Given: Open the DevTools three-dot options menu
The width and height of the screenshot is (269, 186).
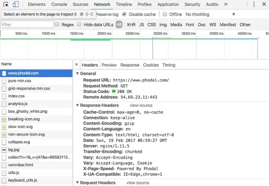Looking at the screenshot, I should 254,4.
